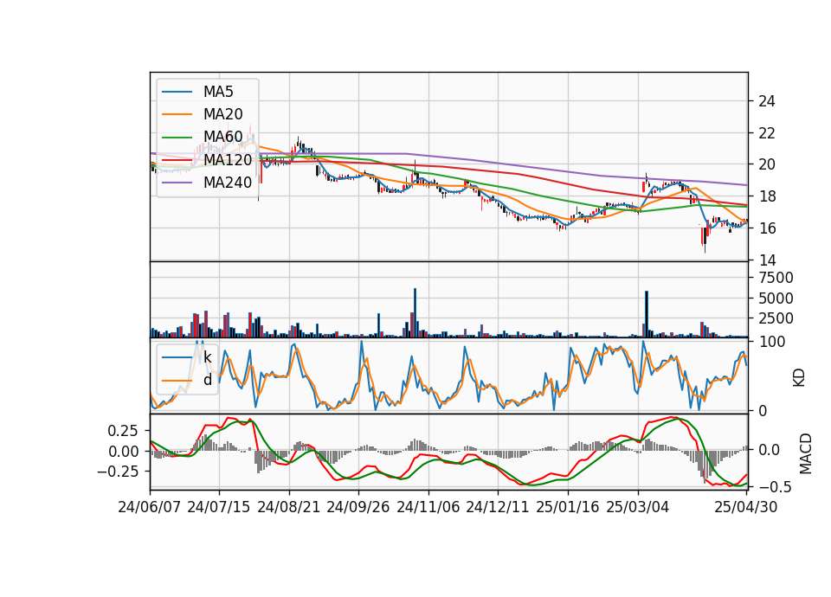Click the green MA60 legend line sample

pos(177,138)
